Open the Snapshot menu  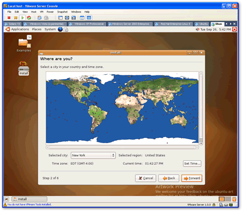[62, 12]
